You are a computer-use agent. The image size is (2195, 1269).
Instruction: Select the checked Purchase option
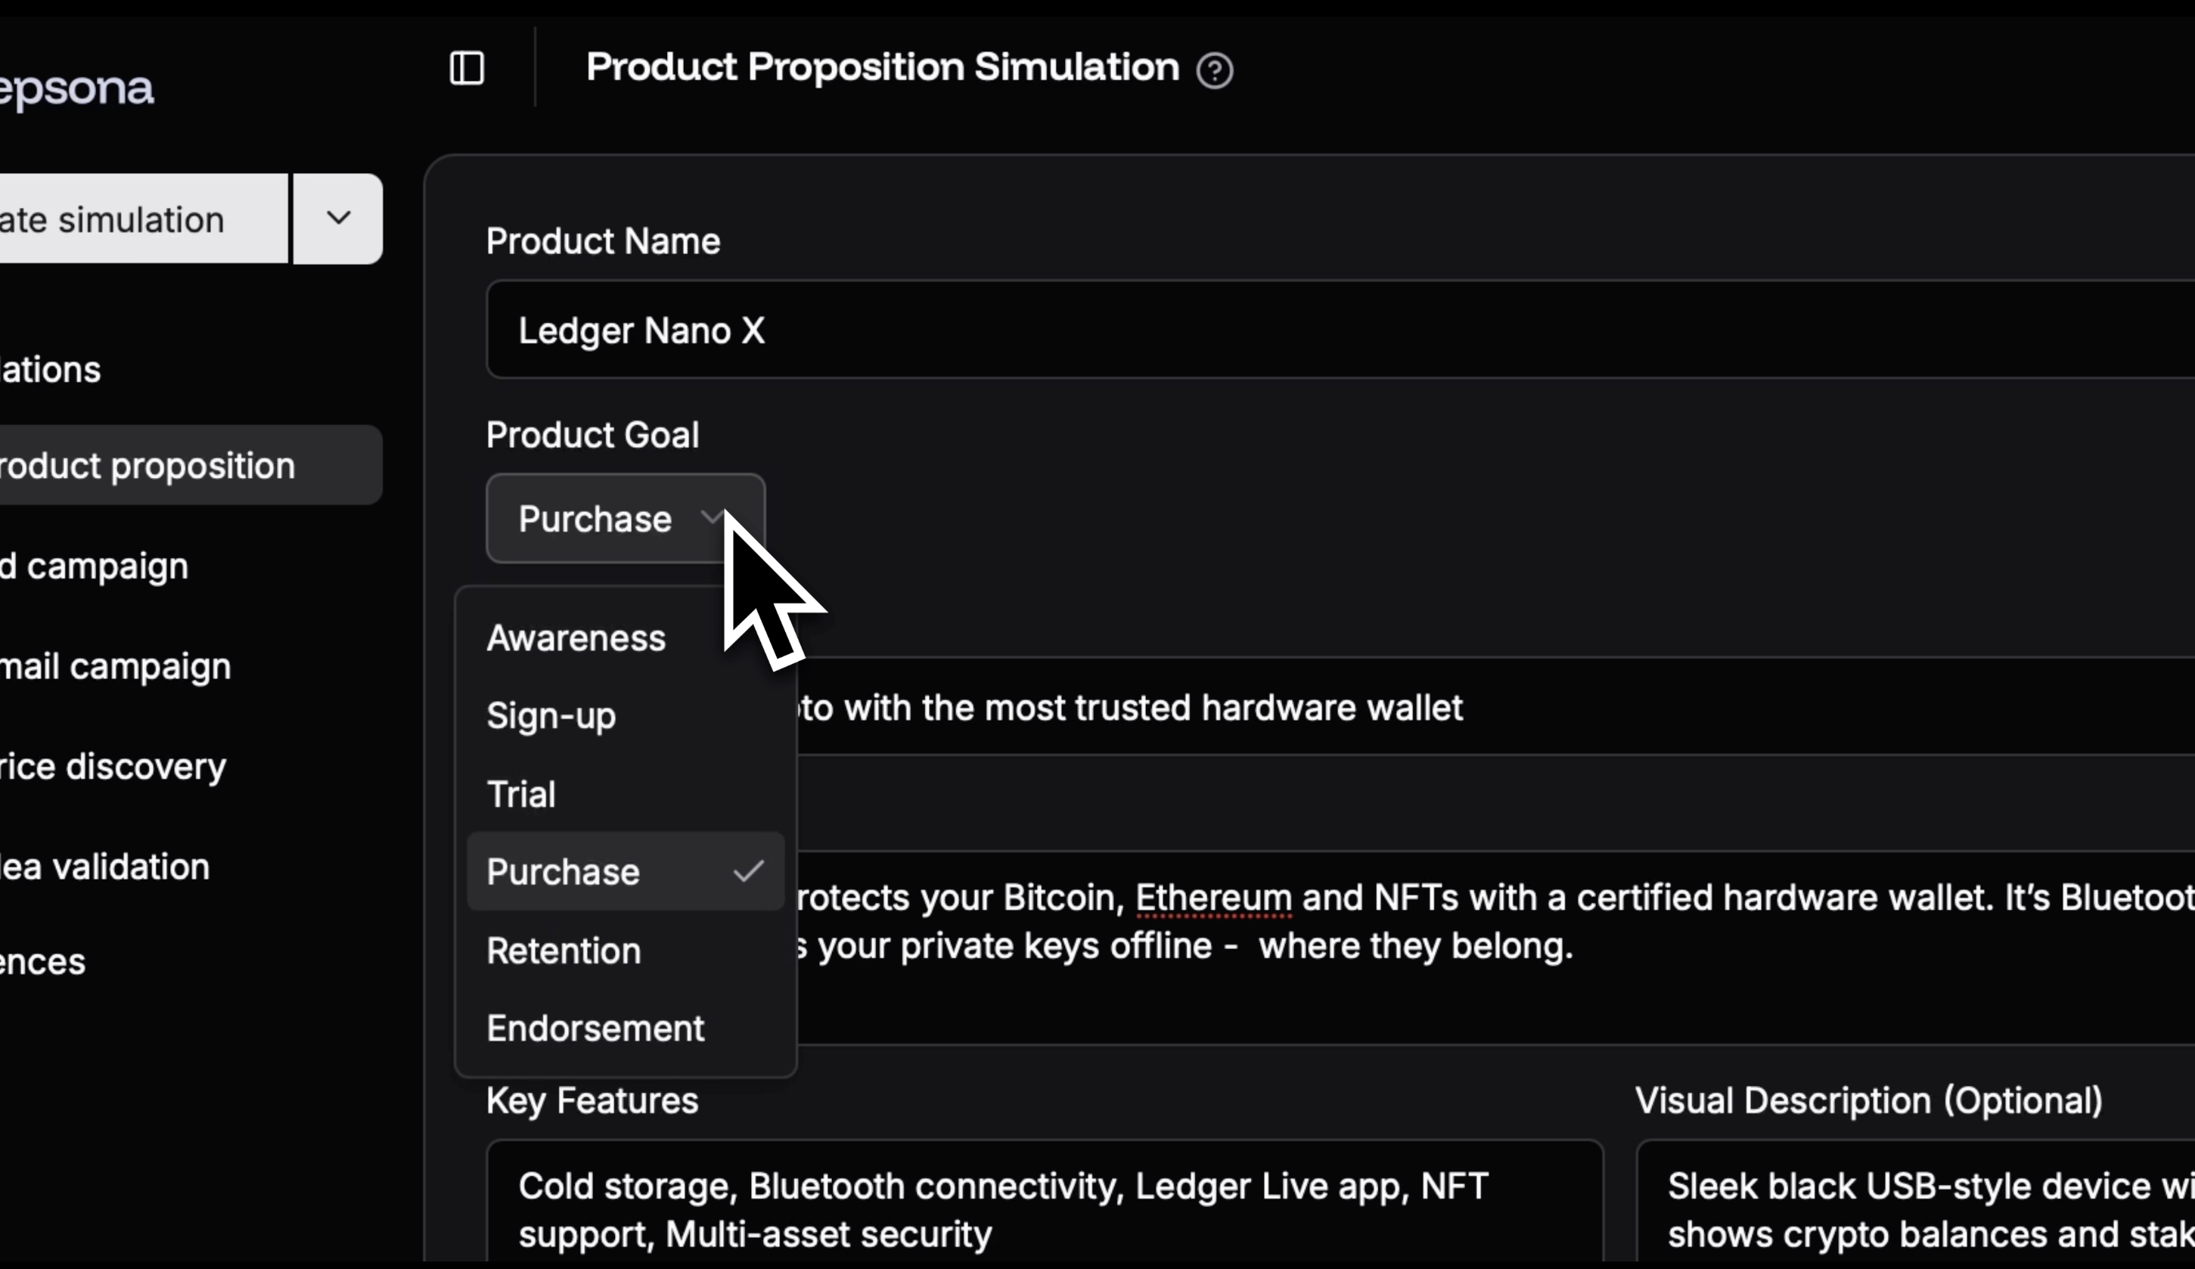tap(563, 872)
